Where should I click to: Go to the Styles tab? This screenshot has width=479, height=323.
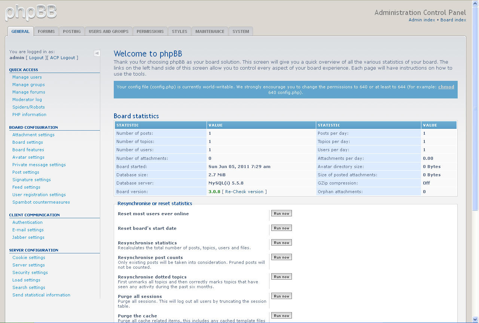click(179, 31)
